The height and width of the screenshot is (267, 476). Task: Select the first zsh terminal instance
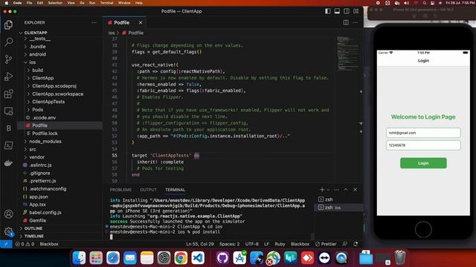(338, 200)
